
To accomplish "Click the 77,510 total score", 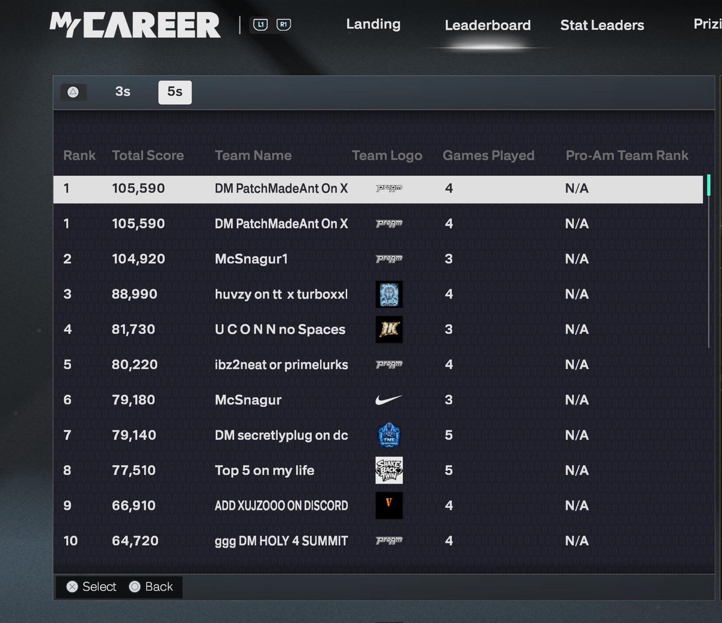I will coord(133,470).
